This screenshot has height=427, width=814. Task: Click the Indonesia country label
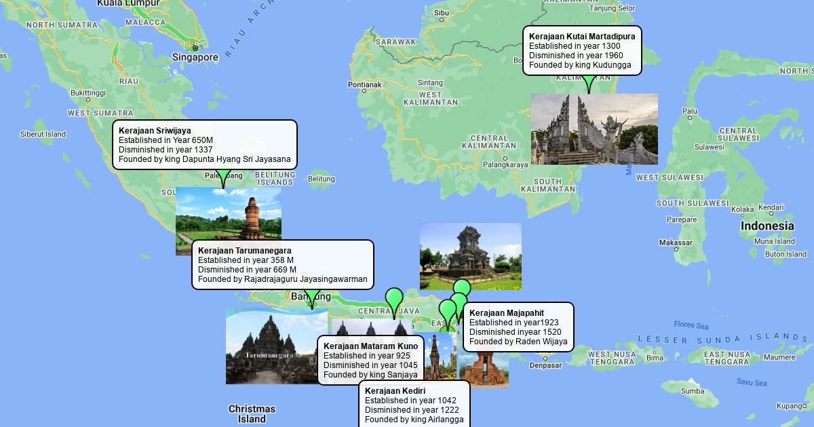[767, 226]
